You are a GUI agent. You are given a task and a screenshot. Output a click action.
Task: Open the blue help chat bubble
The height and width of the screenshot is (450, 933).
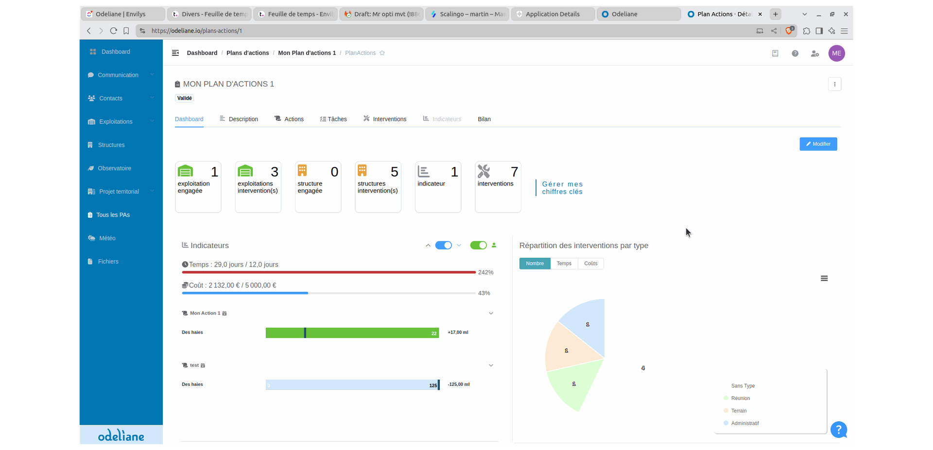coord(839,430)
